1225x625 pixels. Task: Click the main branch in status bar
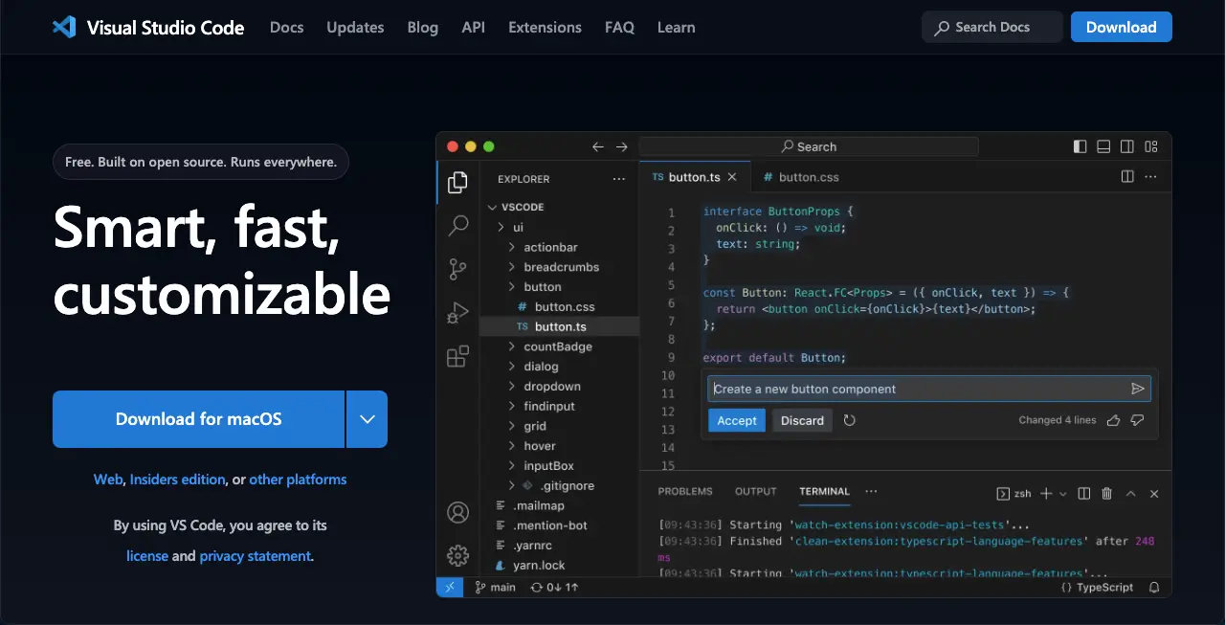(x=495, y=588)
